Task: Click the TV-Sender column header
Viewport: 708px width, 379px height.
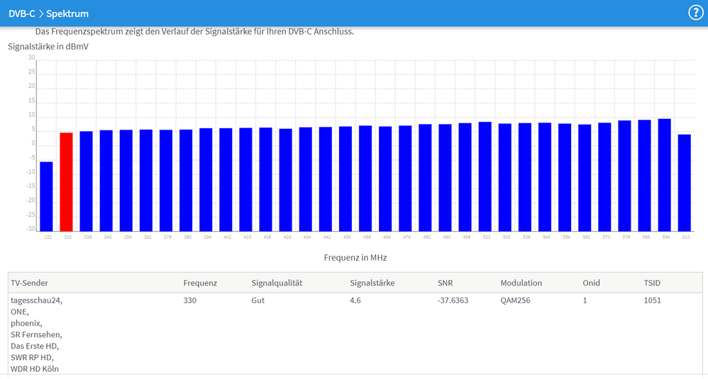Action: 29,283
